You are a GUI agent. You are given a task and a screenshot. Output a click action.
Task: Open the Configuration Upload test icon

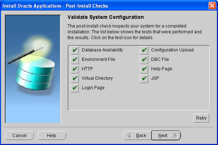tap(144, 50)
